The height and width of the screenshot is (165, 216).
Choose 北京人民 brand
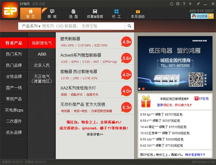[x=42, y=65]
